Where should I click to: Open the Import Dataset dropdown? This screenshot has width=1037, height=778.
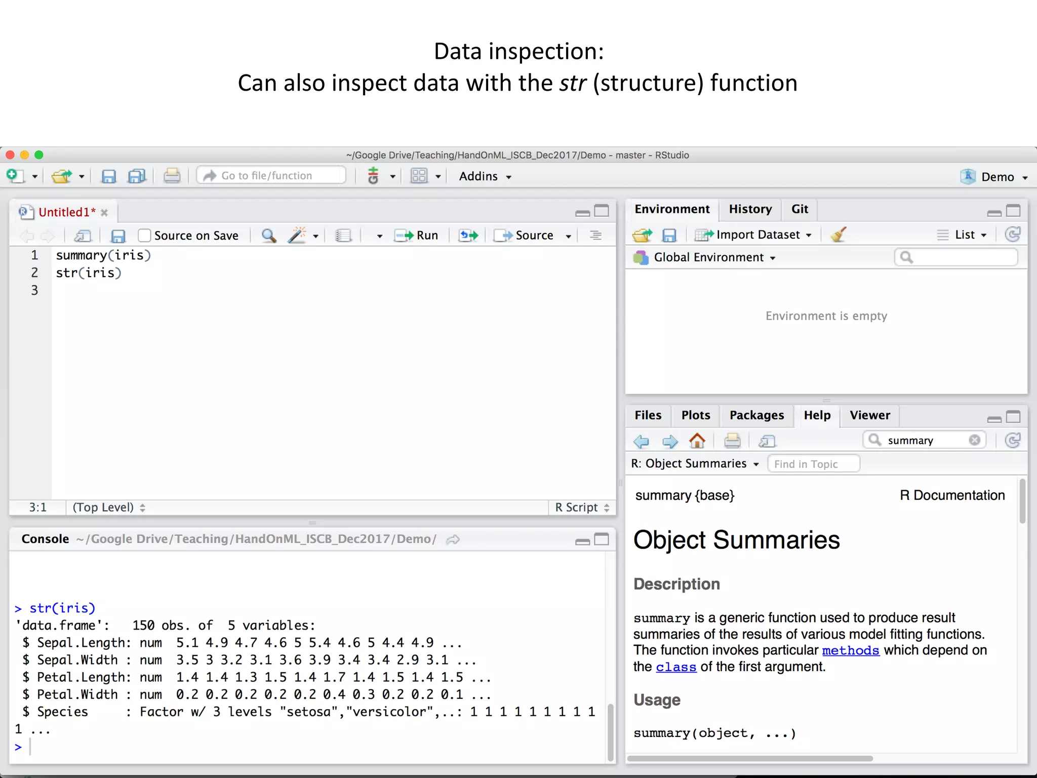(753, 235)
